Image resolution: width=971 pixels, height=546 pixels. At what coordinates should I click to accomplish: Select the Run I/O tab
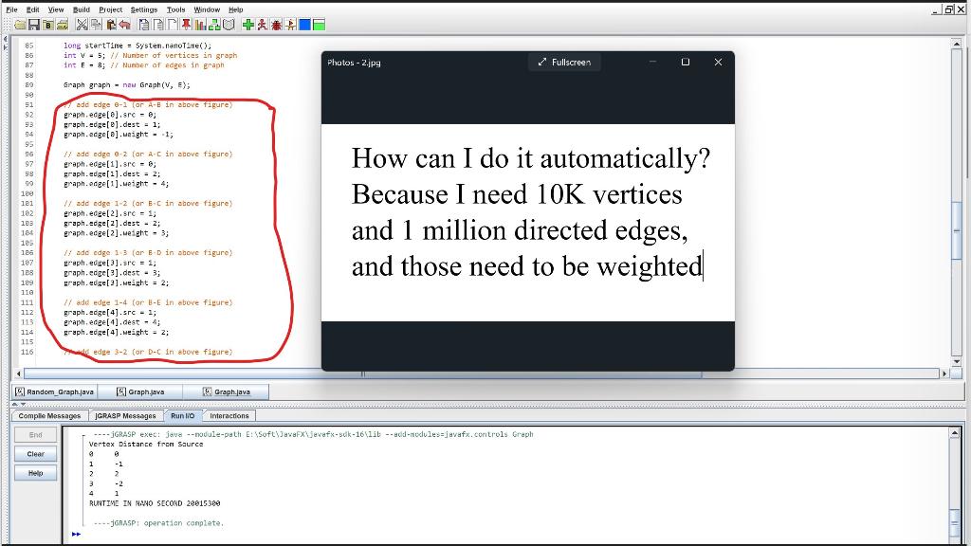click(183, 416)
